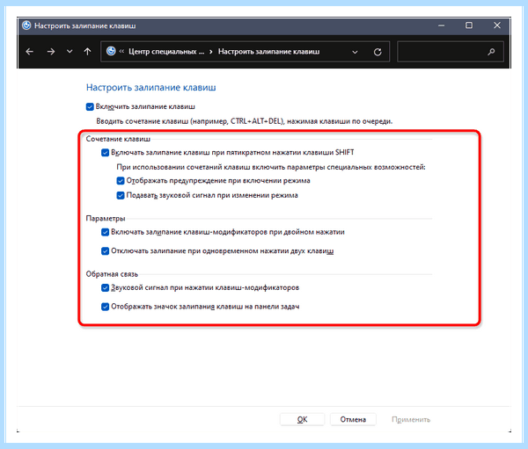Go up one level arrow

tap(87, 52)
